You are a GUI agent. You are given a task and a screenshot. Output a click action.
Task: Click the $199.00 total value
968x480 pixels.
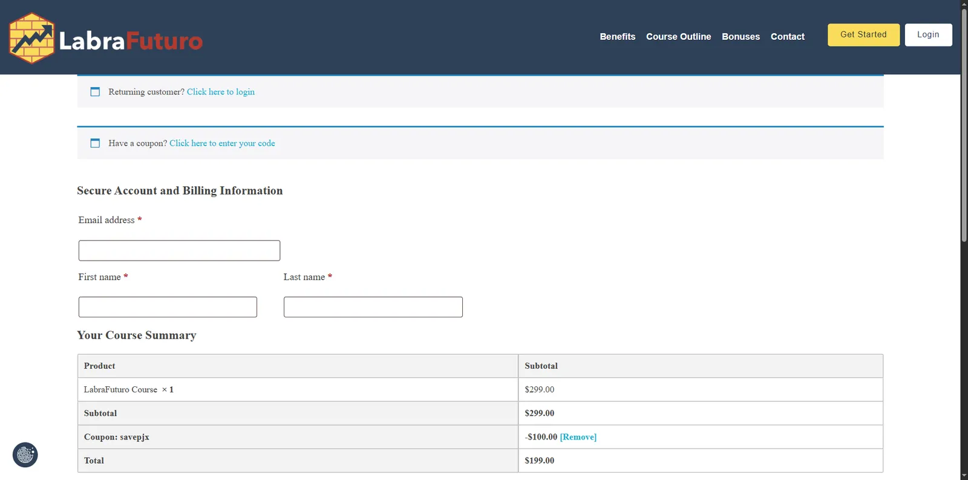click(x=540, y=461)
